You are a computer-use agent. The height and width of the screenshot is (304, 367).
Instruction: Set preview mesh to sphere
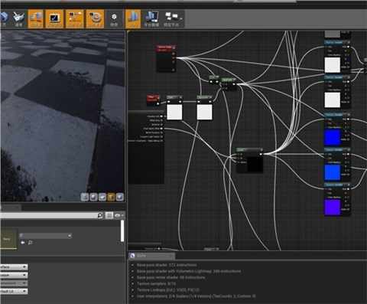point(93,197)
